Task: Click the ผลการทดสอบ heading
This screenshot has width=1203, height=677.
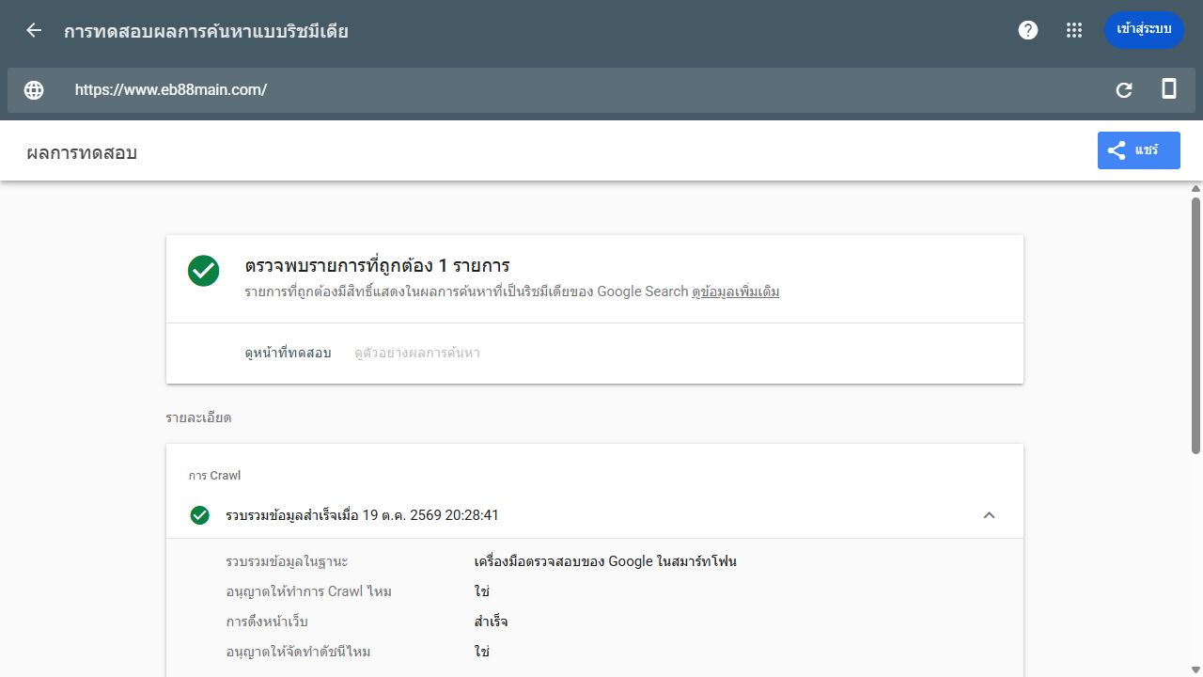Action: click(x=82, y=152)
